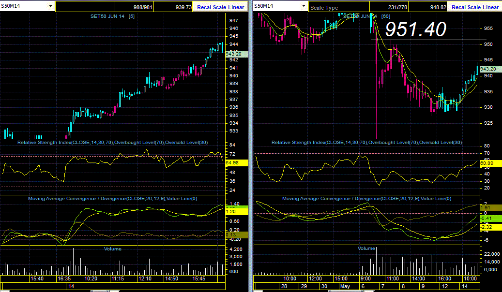Select the 948.82 value in right header
The height and width of the screenshot is (292, 502).
tap(428, 7)
